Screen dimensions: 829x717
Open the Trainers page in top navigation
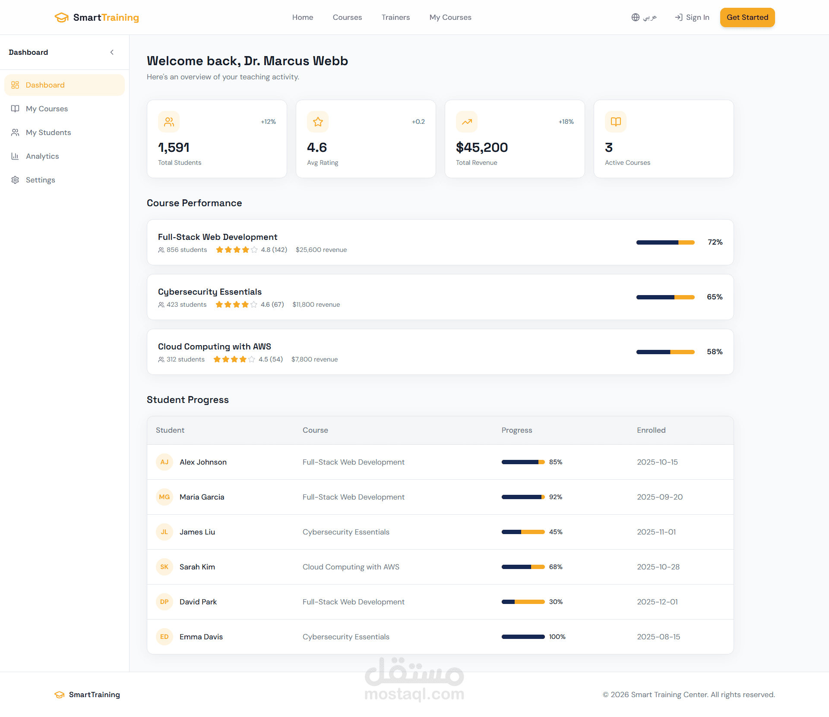[x=396, y=17]
